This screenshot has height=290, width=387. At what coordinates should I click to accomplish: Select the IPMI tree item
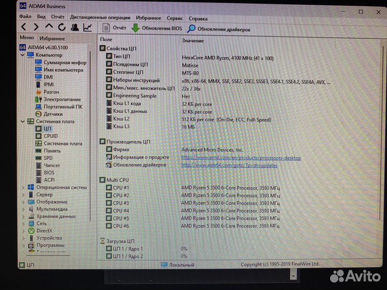coord(45,84)
